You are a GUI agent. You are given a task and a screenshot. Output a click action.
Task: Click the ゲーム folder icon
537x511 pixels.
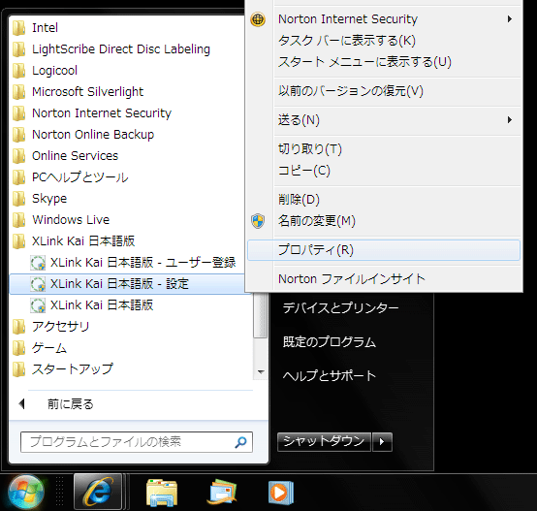coord(18,348)
